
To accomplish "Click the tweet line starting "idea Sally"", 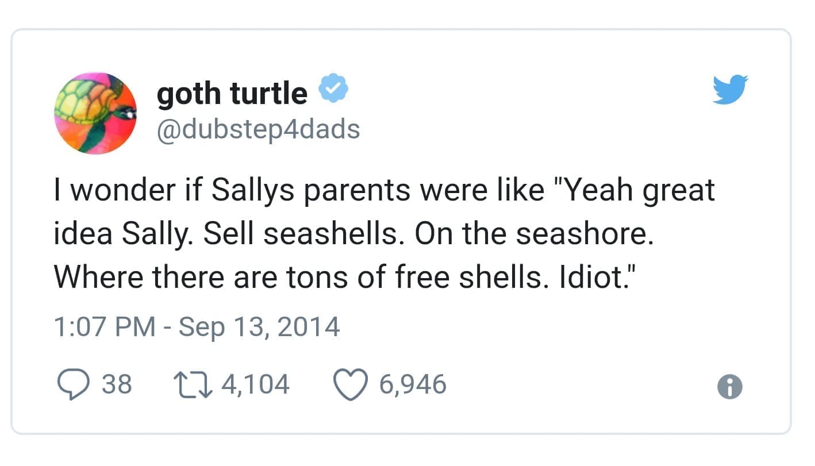I will click(x=353, y=234).
